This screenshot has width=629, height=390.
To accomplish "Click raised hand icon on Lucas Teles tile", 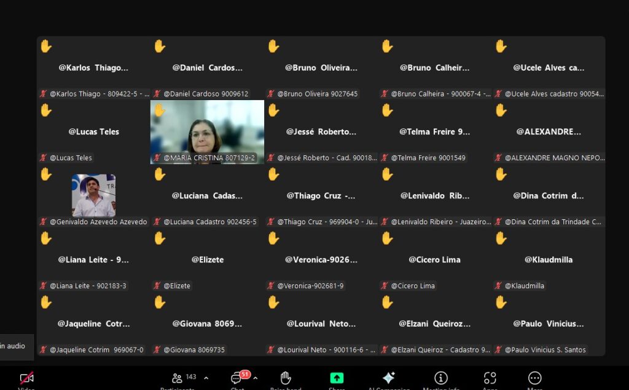I will coord(46,111).
